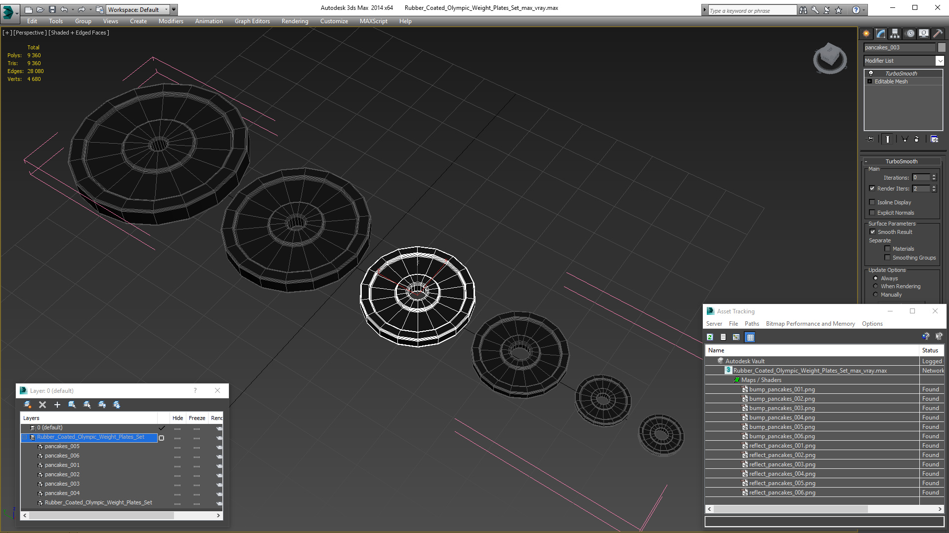Enable Isoline Display checkbox

[872, 202]
